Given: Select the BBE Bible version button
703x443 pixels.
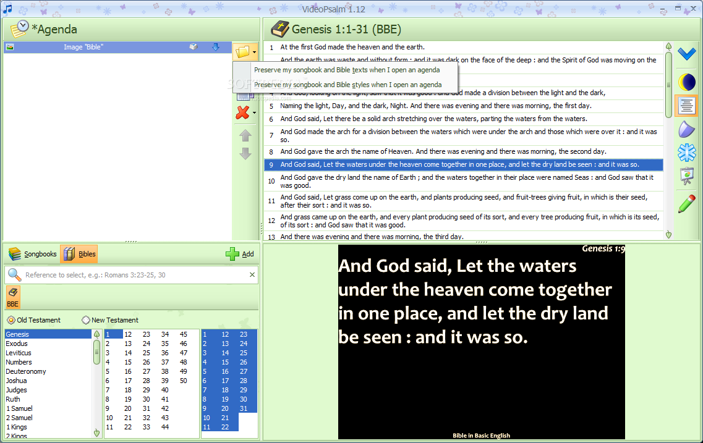Looking at the screenshot, I should 13,297.
